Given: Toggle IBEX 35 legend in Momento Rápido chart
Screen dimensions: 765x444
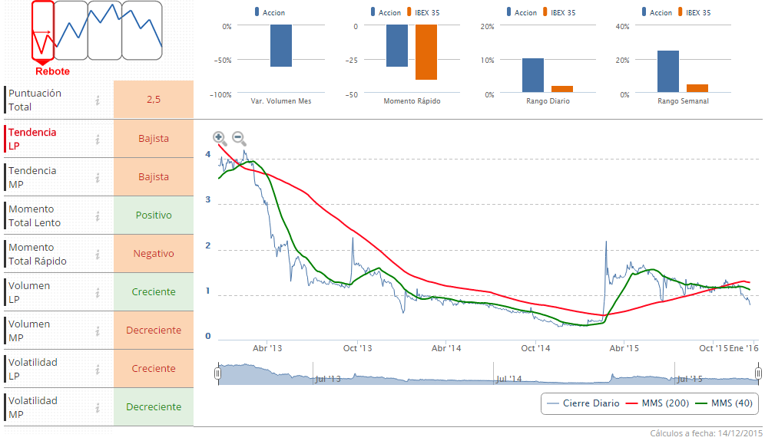Looking at the screenshot, I should tap(423, 12).
